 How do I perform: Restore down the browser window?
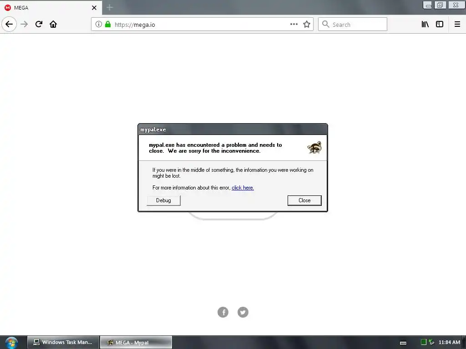440,5
